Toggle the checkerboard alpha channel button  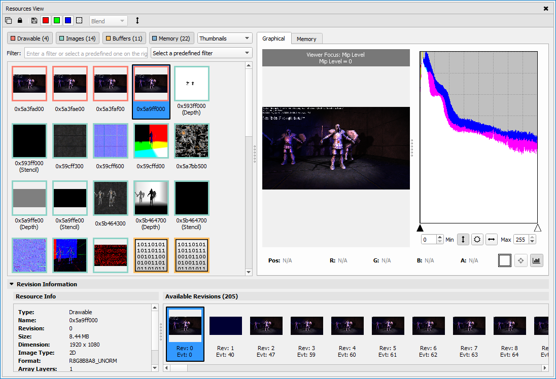point(80,21)
